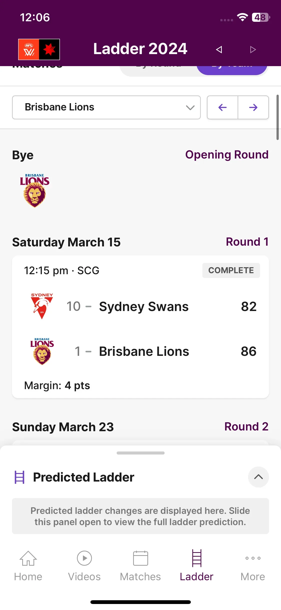
Task: Select the Ladder icon in bottom bar
Action: 197,558
